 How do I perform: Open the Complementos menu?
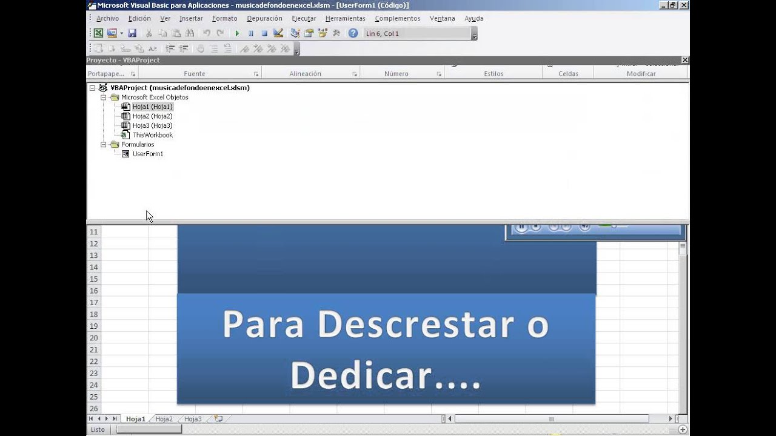tap(398, 18)
